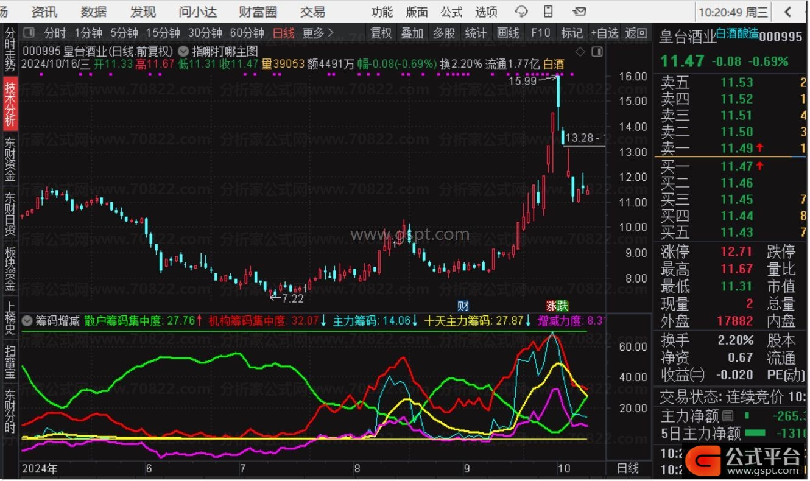810x481 pixels.
Task: Open 扫雷宝 sidebar tab
Action: [10, 362]
